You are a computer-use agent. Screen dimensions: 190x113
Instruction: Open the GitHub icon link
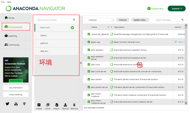tap(24, 104)
